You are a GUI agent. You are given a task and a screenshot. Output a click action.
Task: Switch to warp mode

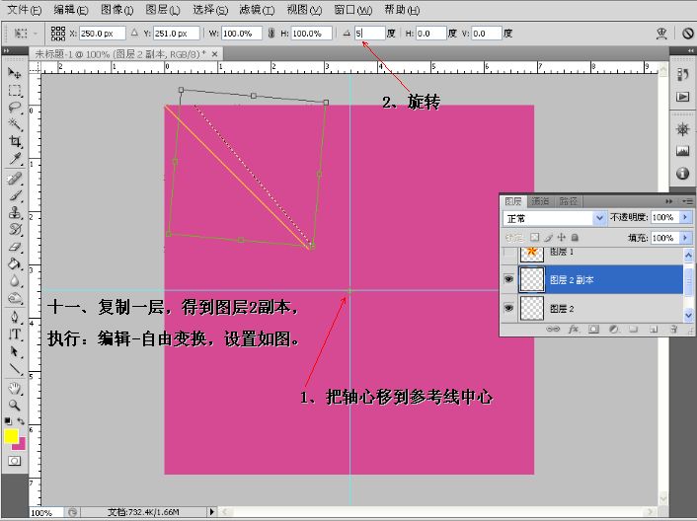point(661,34)
